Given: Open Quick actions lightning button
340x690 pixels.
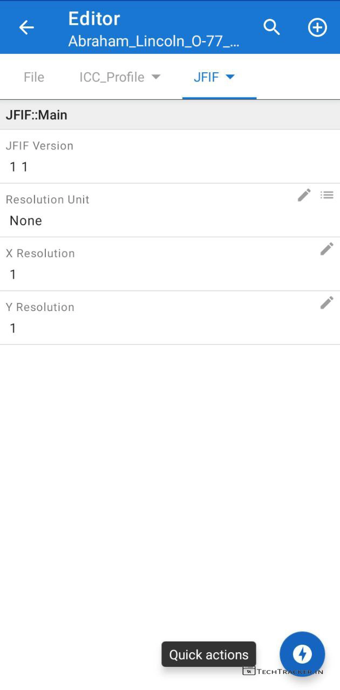Looking at the screenshot, I should pyautogui.click(x=302, y=654).
